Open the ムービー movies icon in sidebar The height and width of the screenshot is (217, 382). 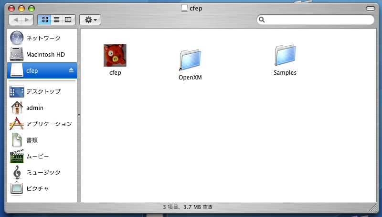pos(17,156)
